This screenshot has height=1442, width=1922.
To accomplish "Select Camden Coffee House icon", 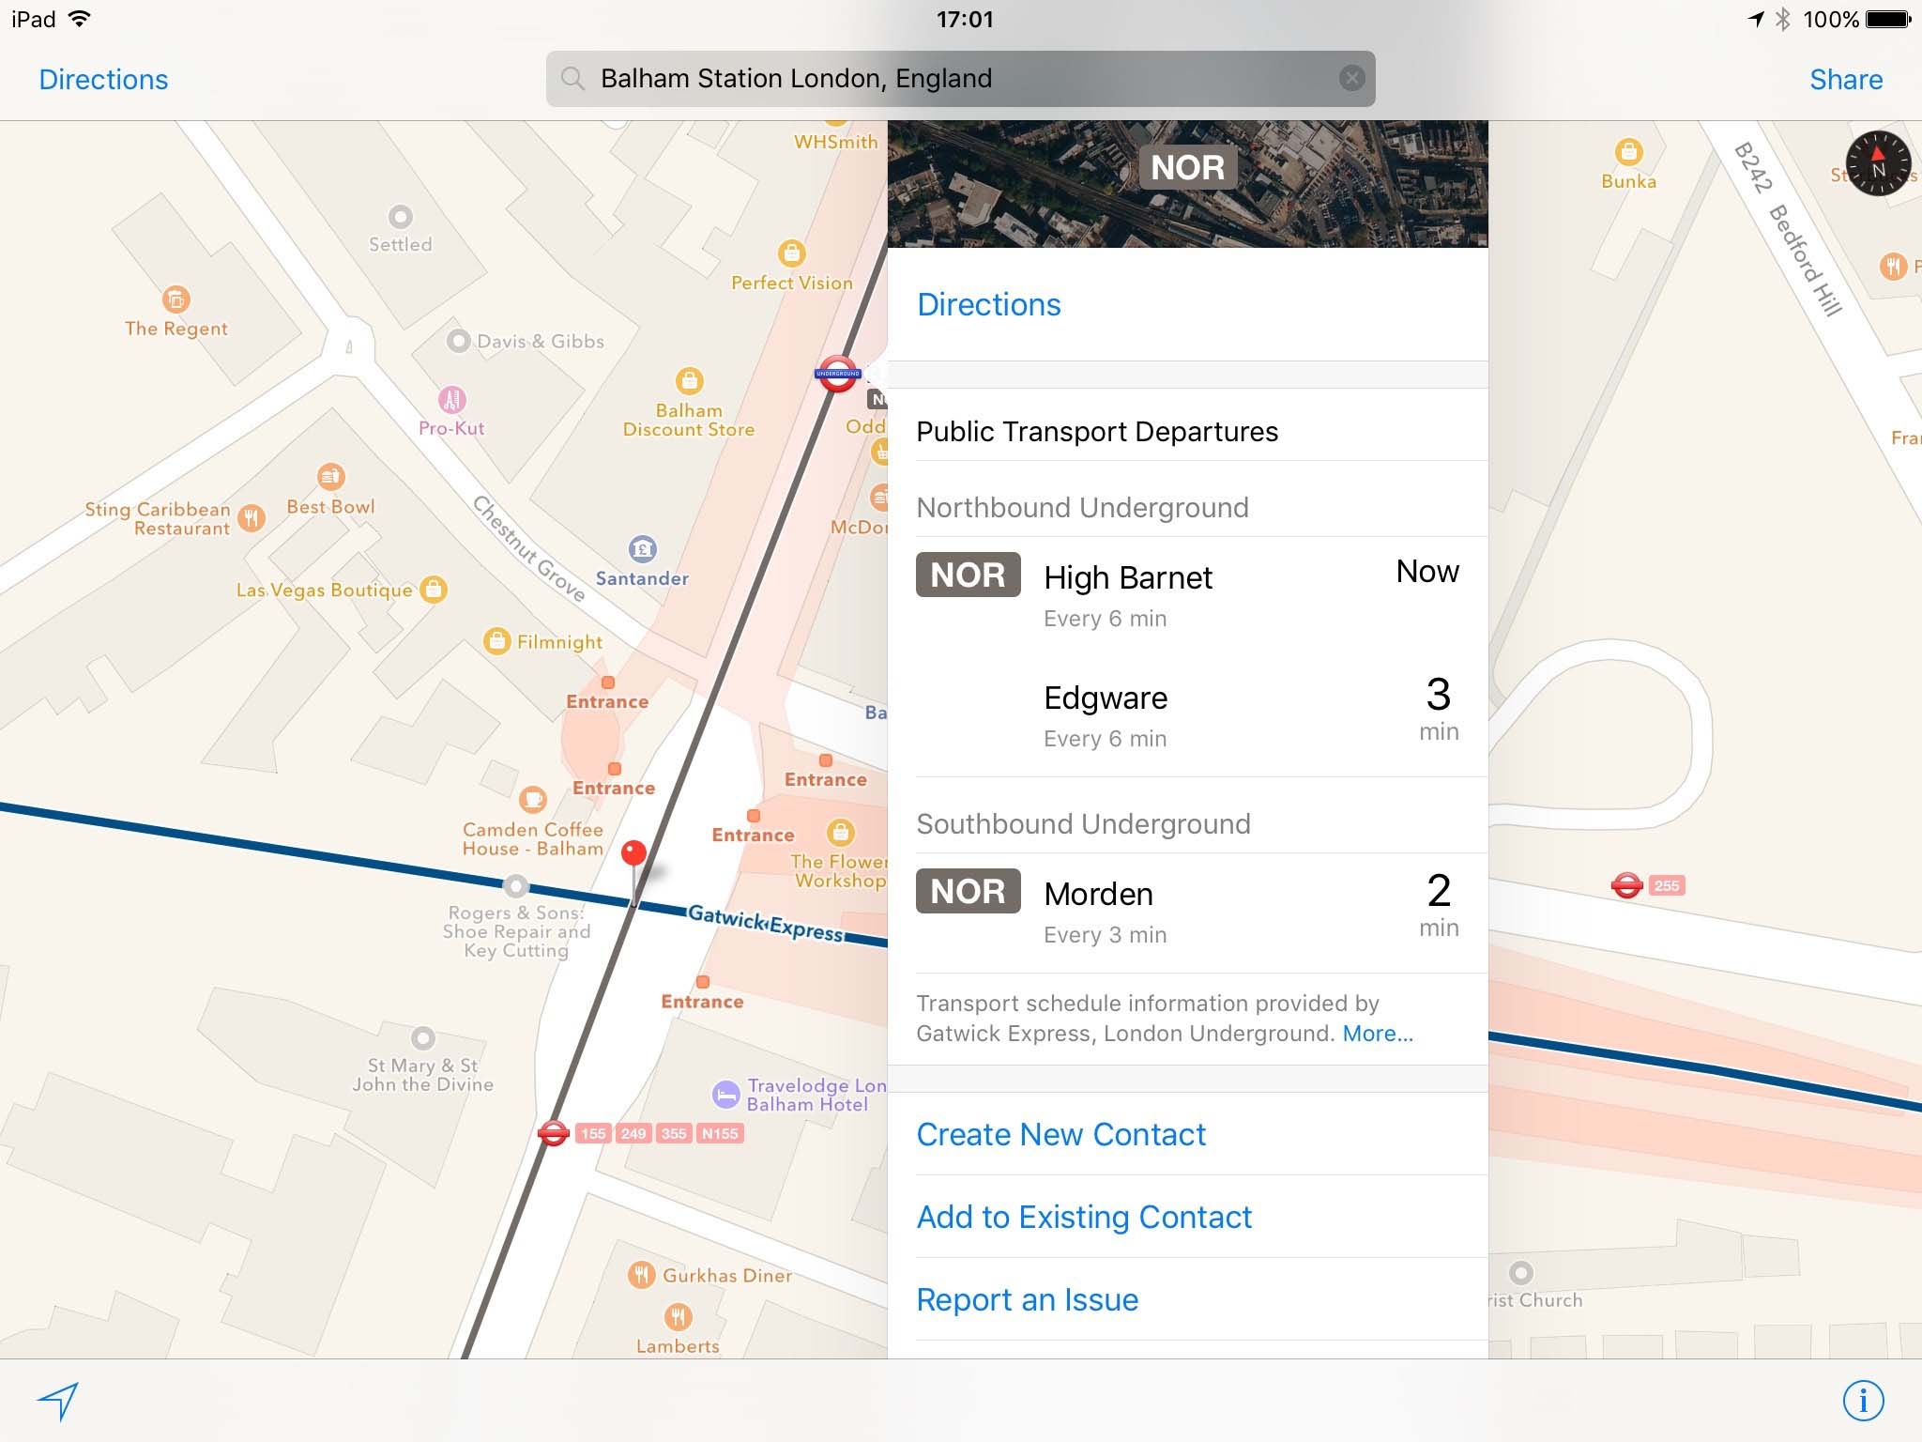I will pyautogui.click(x=532, y=800).
